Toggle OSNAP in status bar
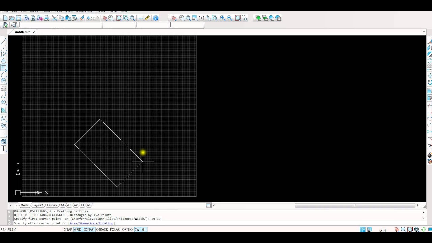The width and height of the screenshot is (432, 243). pos(89,230)
